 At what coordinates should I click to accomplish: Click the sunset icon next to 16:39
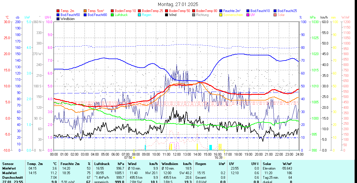224,157
